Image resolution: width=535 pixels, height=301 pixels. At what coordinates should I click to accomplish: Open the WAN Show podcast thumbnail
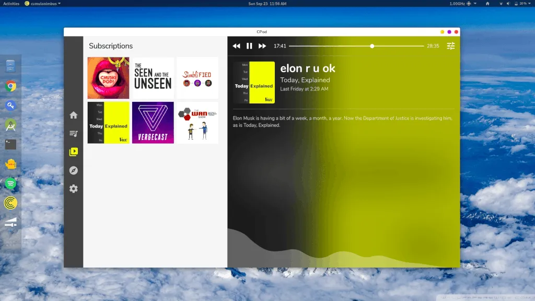(197, 123)
